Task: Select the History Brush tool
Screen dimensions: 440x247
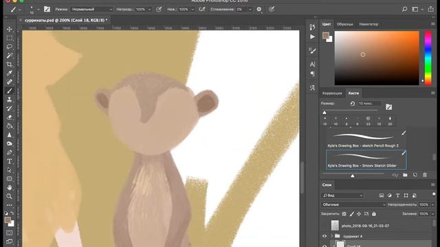Action: point(9,108)
